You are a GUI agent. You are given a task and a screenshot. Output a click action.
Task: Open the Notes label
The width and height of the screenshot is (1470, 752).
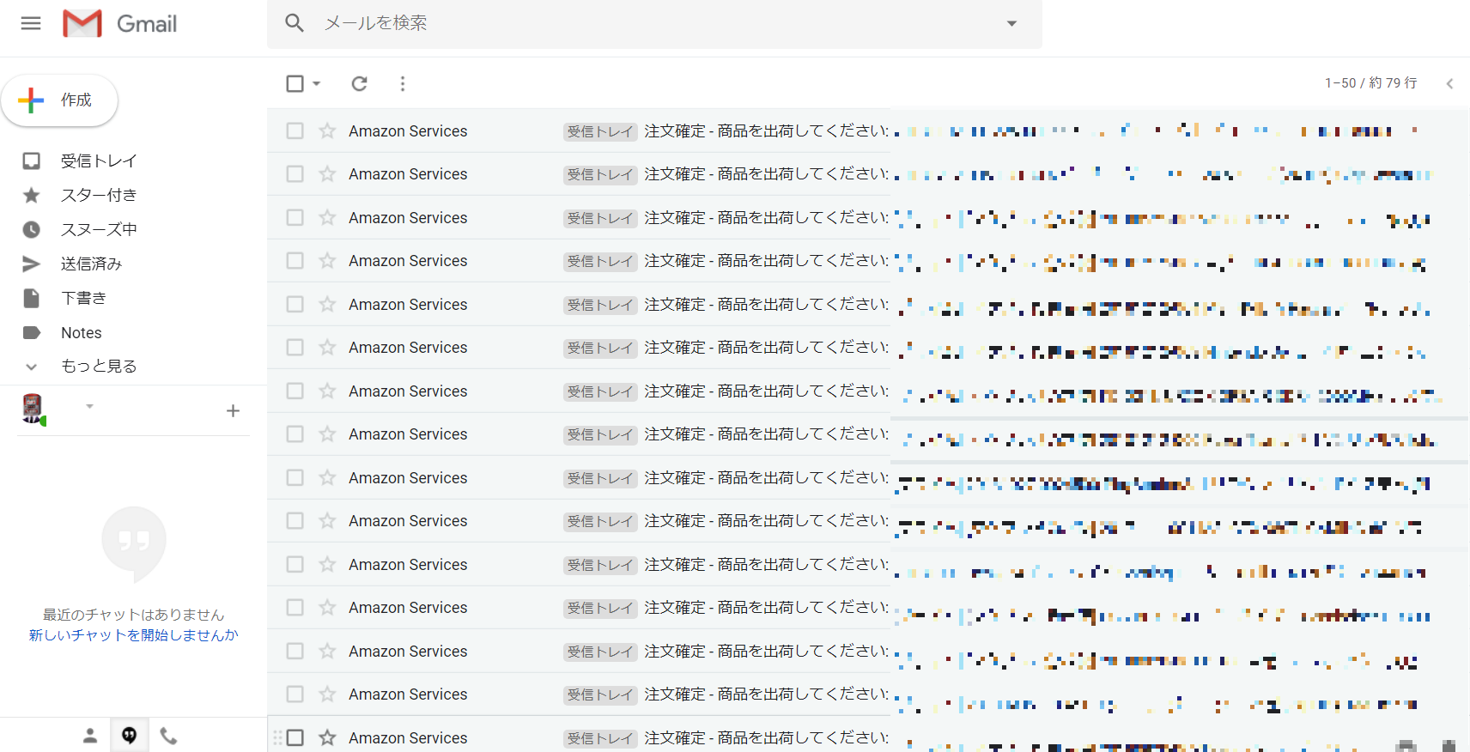pos(82,332)
